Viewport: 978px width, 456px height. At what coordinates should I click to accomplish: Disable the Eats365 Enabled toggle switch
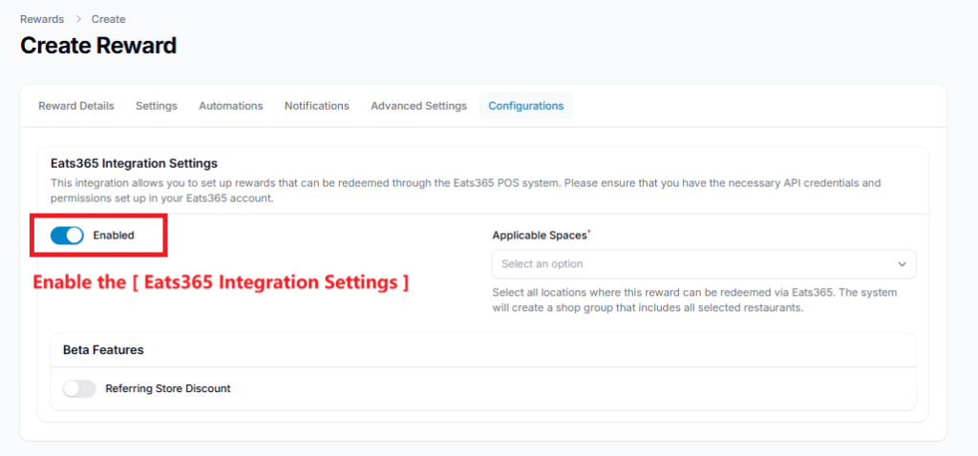(x=67, y=236)
